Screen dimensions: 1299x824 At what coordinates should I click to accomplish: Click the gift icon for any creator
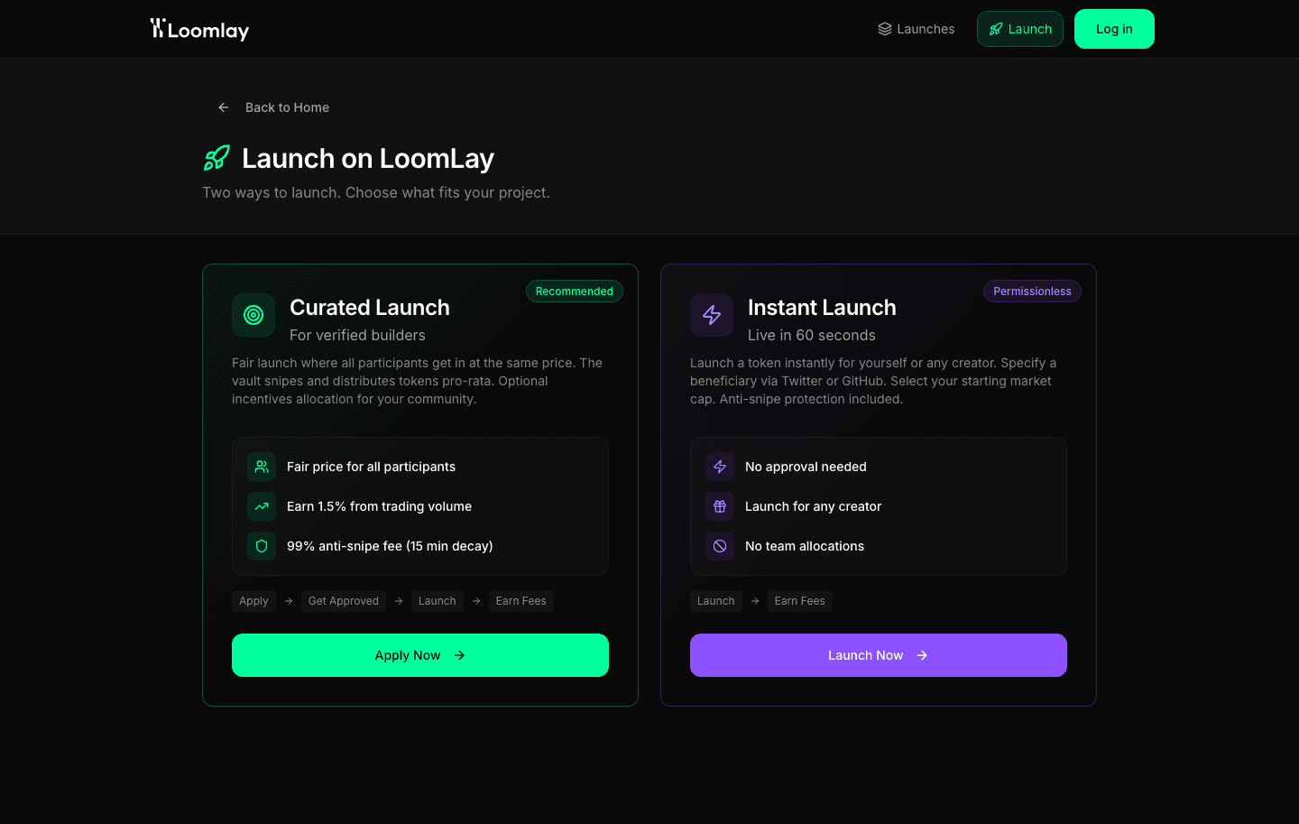coord(720,506)
